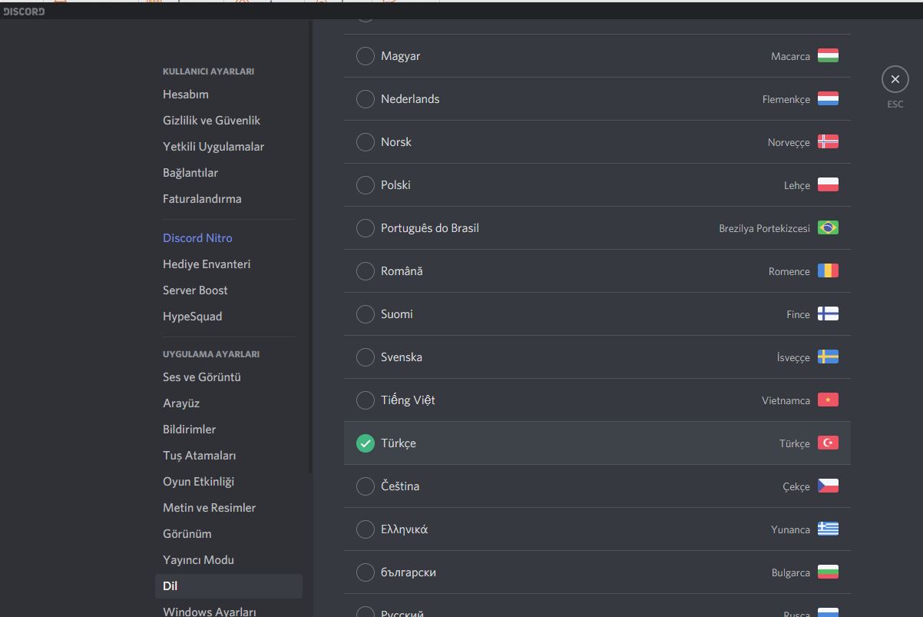The width and height of the screenshot is (923, 617).
Task: Select the Dil settings tab
Action: pyautogui.click(x=229, y=586)
